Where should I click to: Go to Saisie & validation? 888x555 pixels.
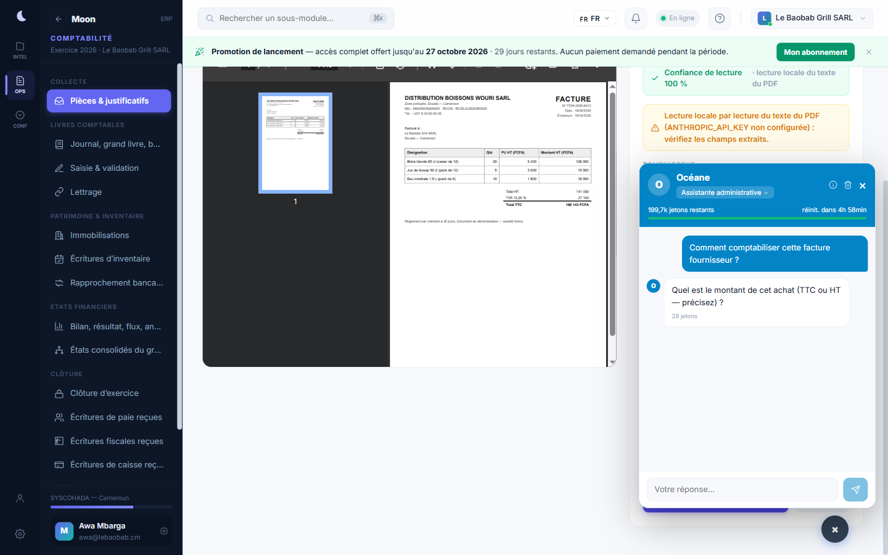109,168
